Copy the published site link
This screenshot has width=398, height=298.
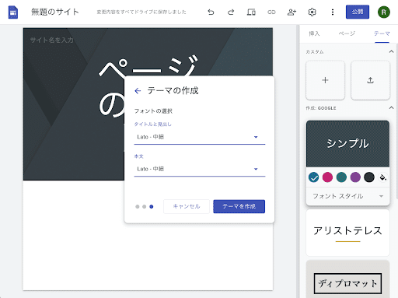[x=271, y=12]
